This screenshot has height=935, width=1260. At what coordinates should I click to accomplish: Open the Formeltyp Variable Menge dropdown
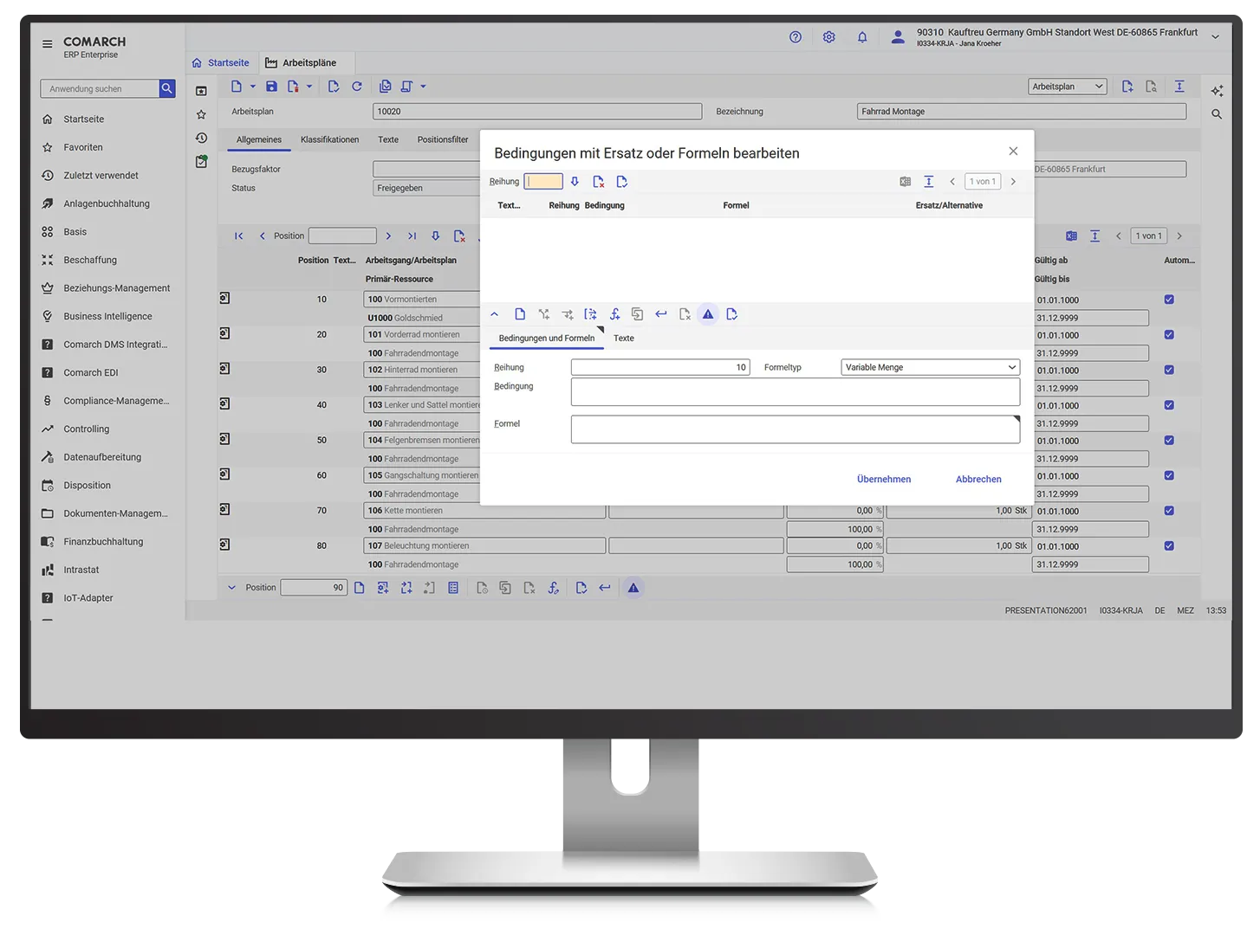pos(930,367)
